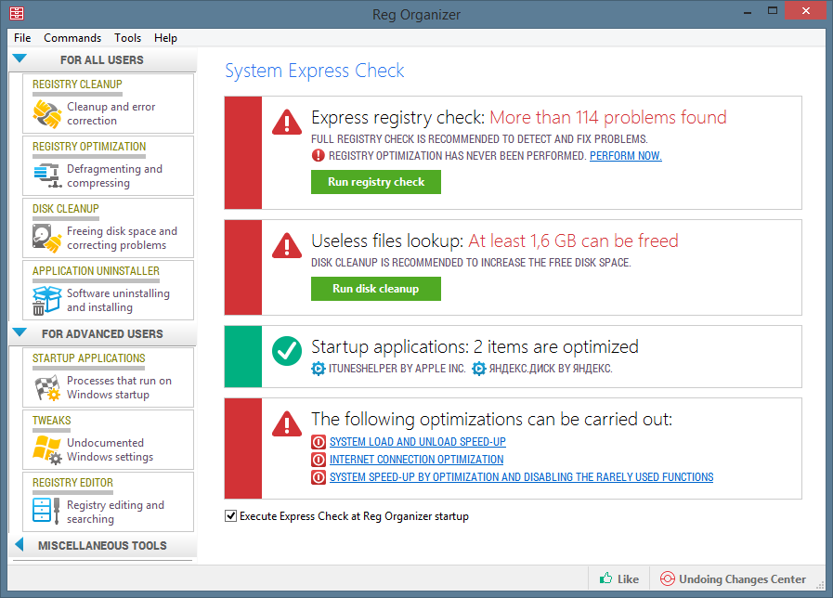833x598 pixels.
Task: Click the Registry Optimization defragmenting icon
Action: pos(46,175)
